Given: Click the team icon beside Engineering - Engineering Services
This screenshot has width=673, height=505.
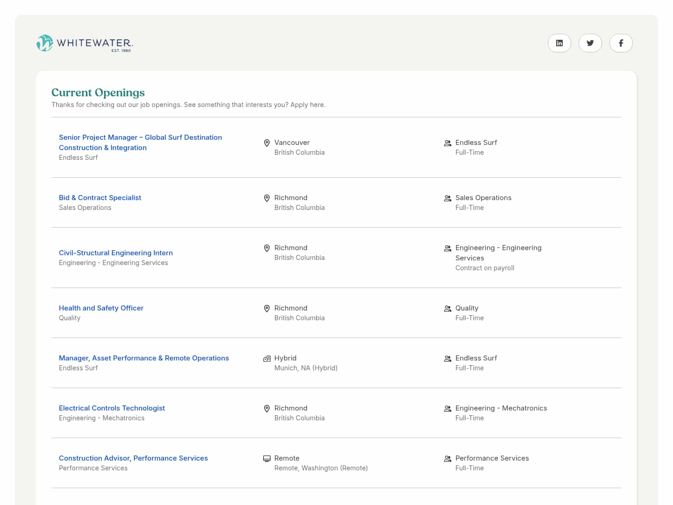Looking at the screenshot, I should click(x=448, y=248).
